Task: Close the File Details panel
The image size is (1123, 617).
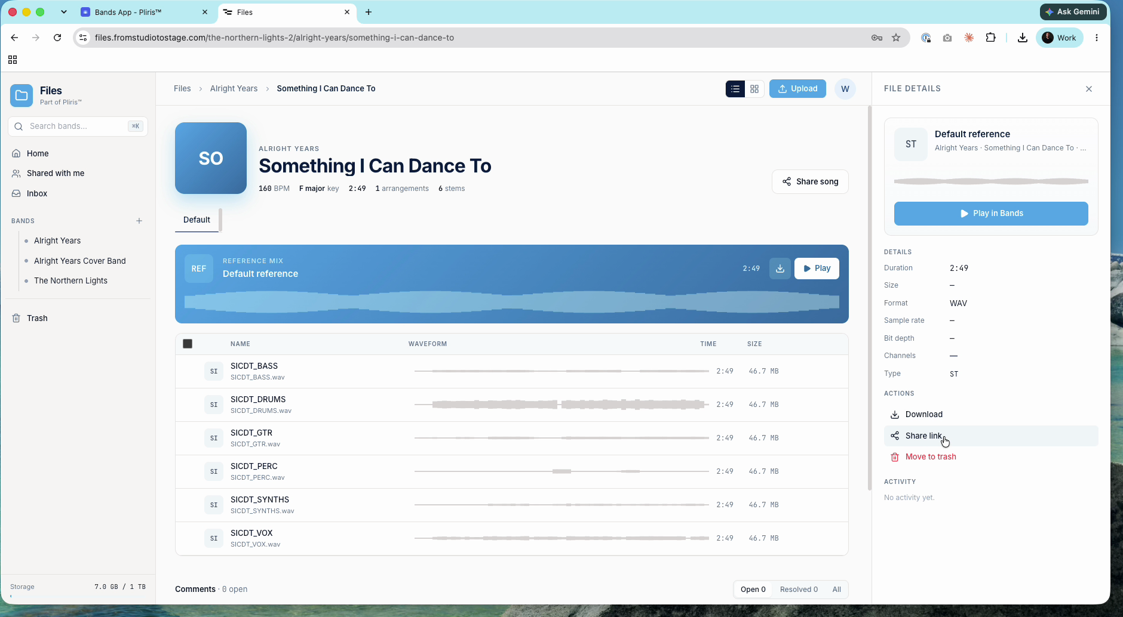Action: [1089, 89]
